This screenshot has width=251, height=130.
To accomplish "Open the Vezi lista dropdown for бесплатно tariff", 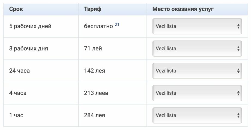I will click(x=197, y=26).
